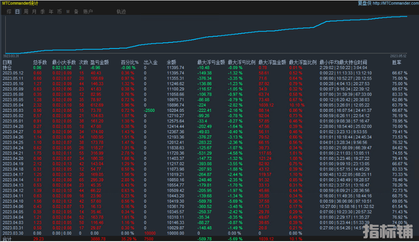Open the 周 weekly statistics tab
Screen dimensions: 419x242
point(26,11)
